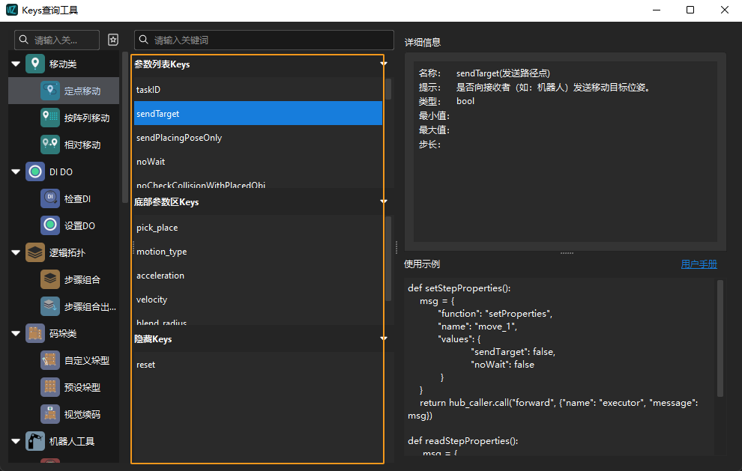Click the 设置DO icon
742x471 pixels.
[50, 225]
